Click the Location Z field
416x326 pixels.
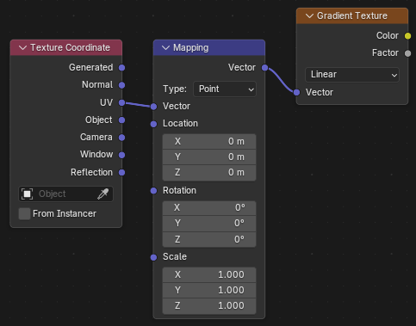click(x=209, y=173)
